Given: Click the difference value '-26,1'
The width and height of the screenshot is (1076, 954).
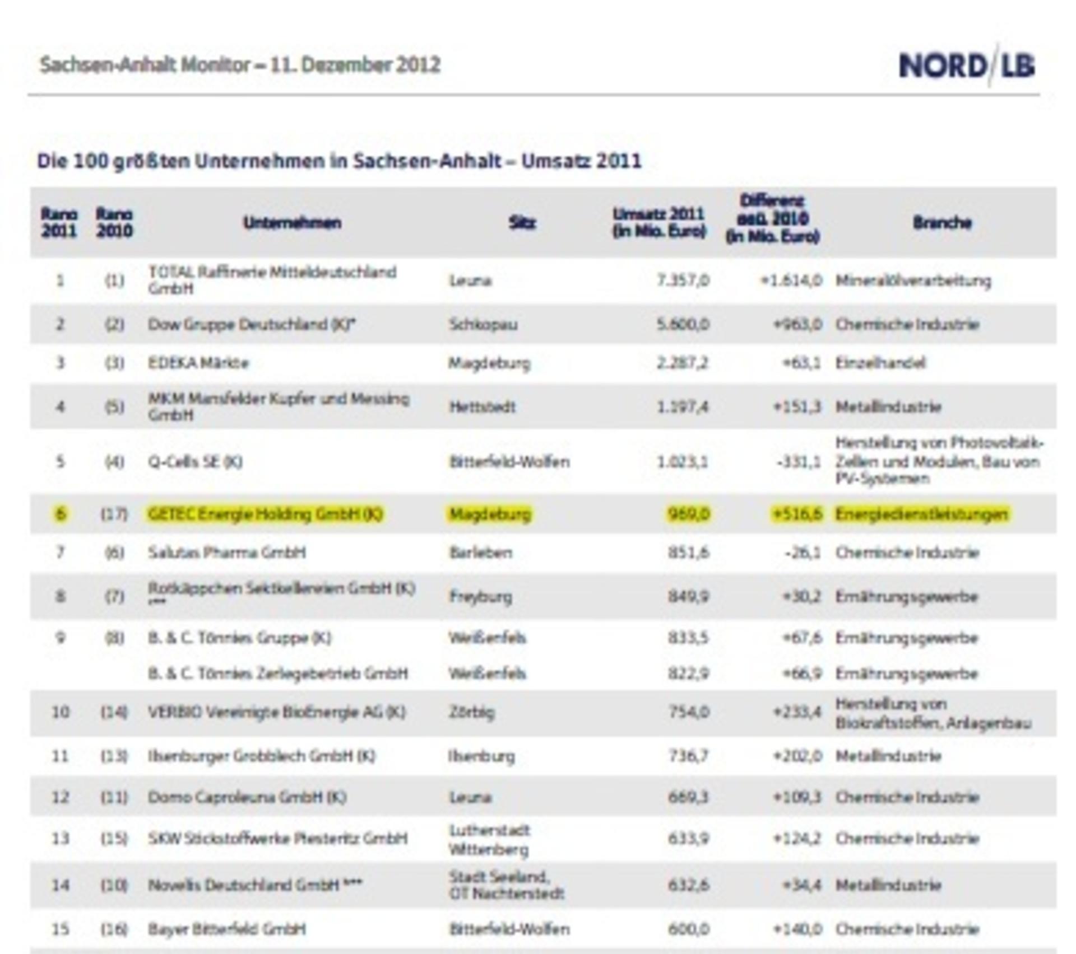Looking at the screenshot, I should tap(803, 553).
